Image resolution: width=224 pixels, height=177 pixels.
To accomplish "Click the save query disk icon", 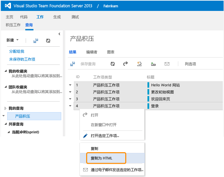I will (x=73, y=64).
